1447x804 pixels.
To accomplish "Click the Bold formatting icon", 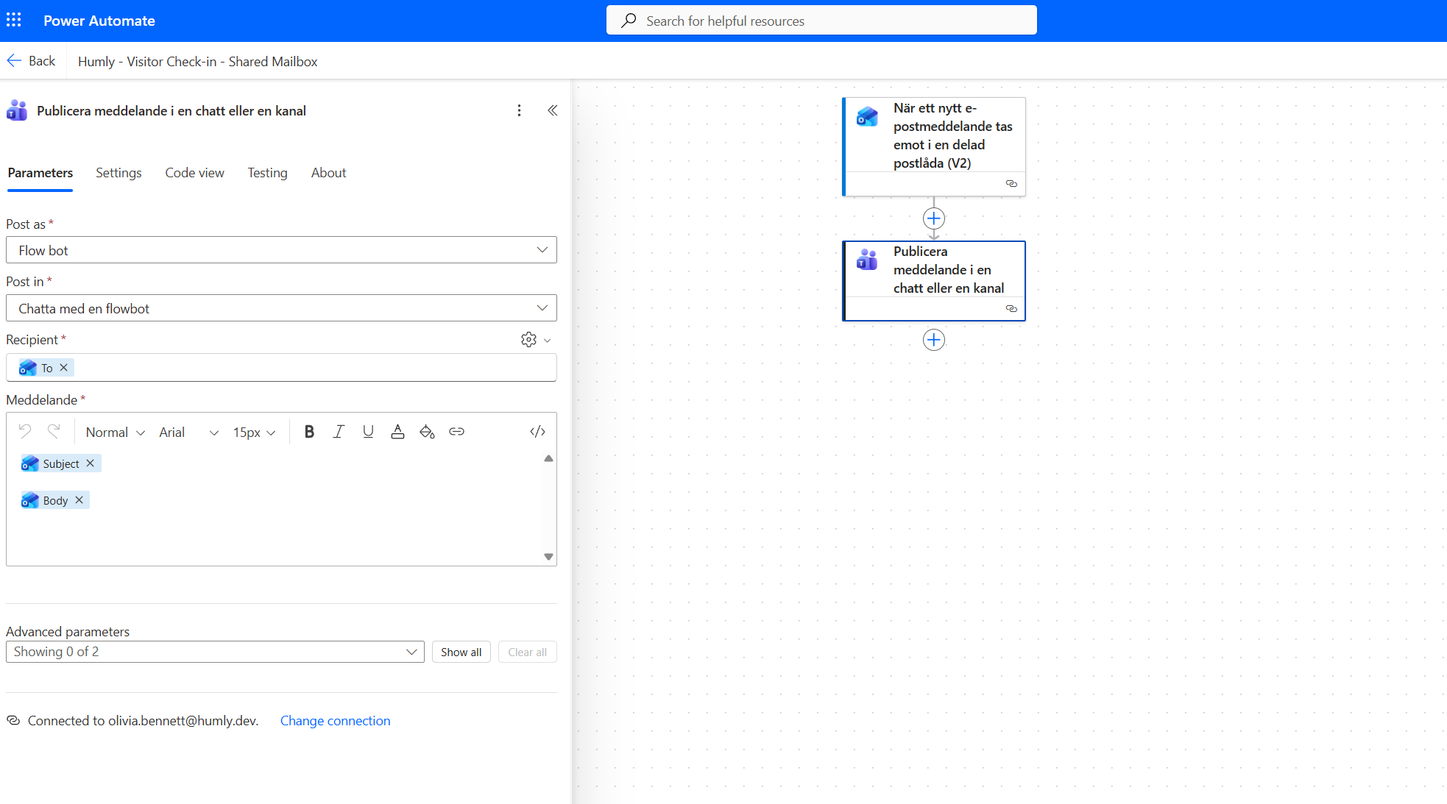I will (x=309, y=432).
